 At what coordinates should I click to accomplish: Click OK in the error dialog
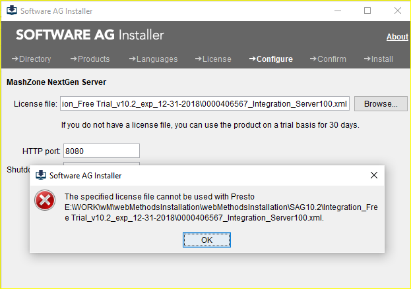(206, 240)
